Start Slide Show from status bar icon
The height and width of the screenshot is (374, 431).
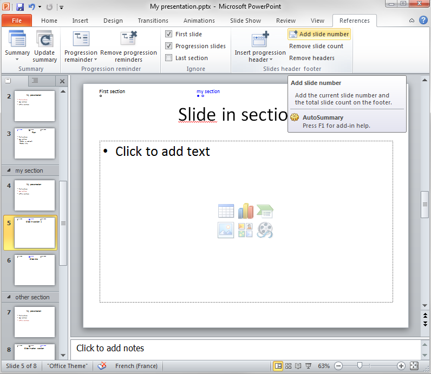point(309,366)
